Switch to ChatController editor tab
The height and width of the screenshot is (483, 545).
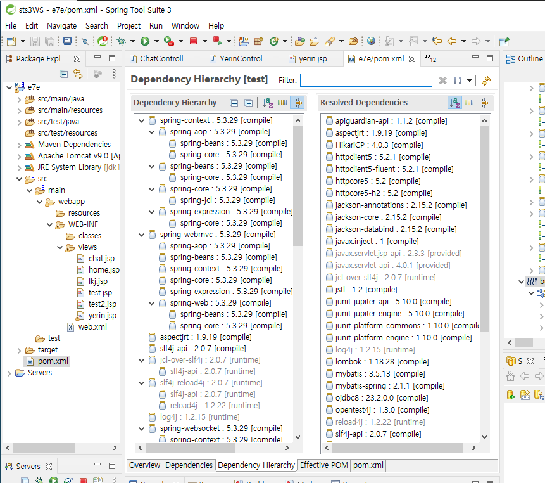(160, 59)
